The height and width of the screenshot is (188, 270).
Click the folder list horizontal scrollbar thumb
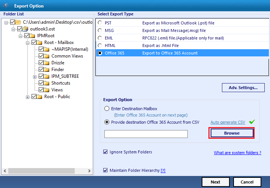[x=42, y=171]
